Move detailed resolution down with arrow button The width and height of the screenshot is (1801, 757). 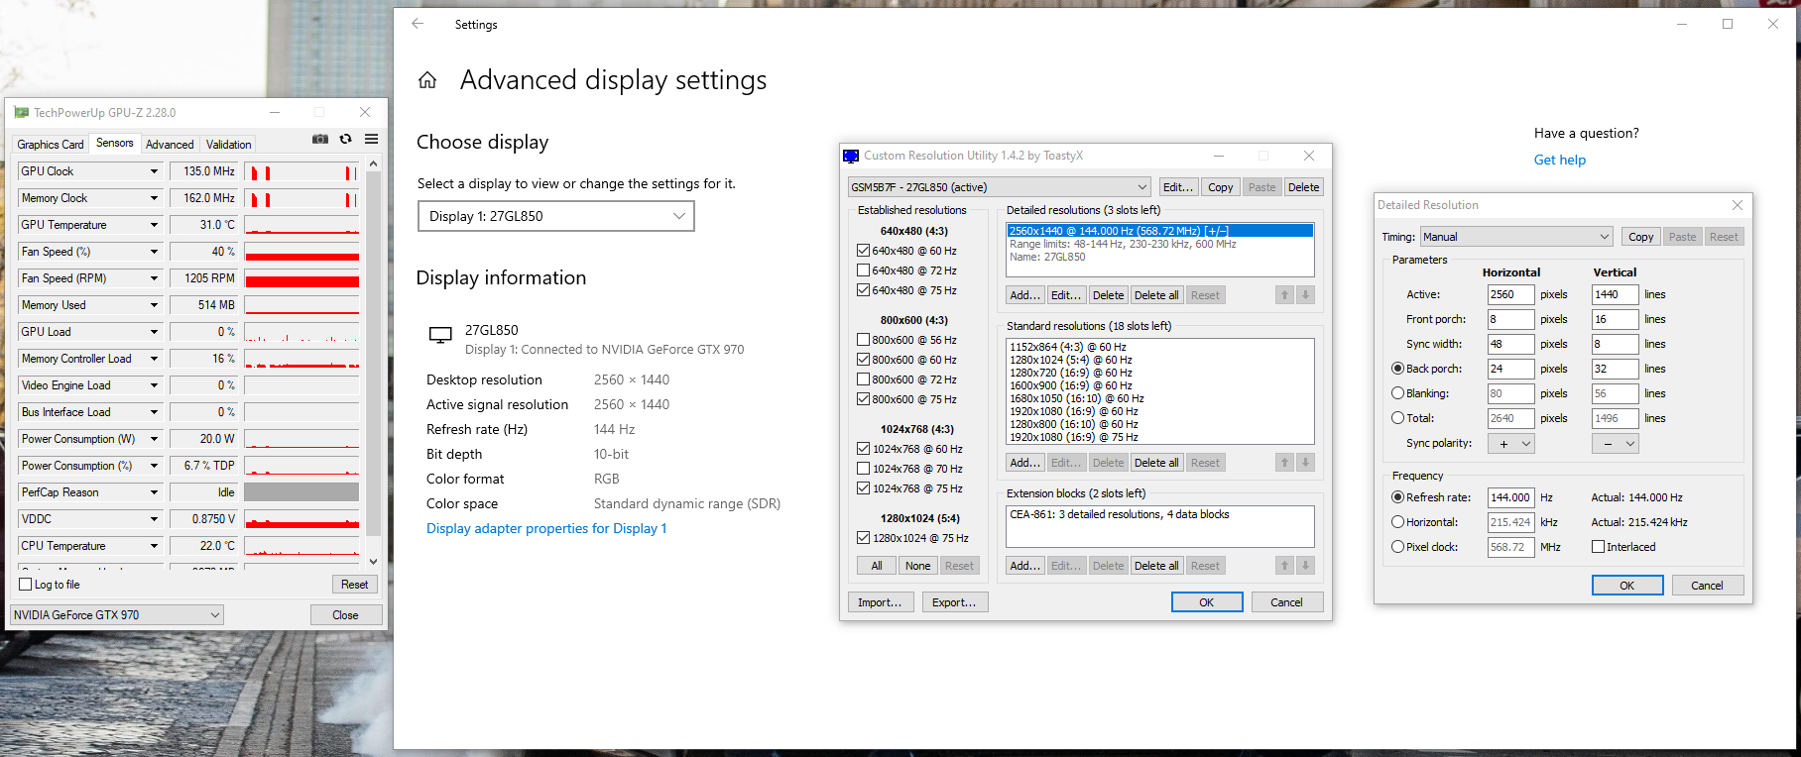coord(1305,295)
